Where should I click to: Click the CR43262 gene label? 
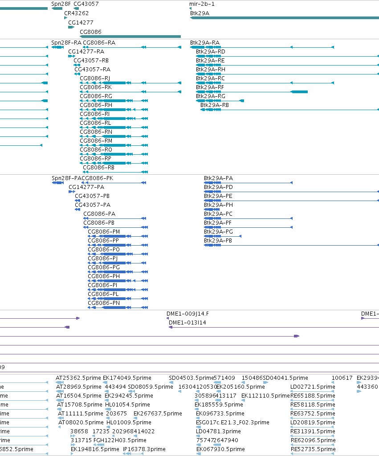coord(77,13)
